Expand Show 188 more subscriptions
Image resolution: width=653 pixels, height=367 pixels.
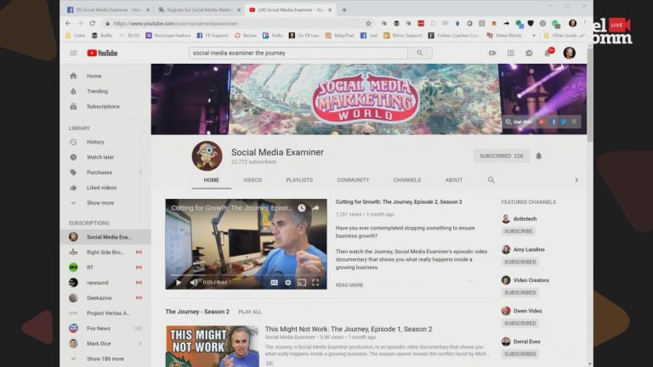coord(105,359)
